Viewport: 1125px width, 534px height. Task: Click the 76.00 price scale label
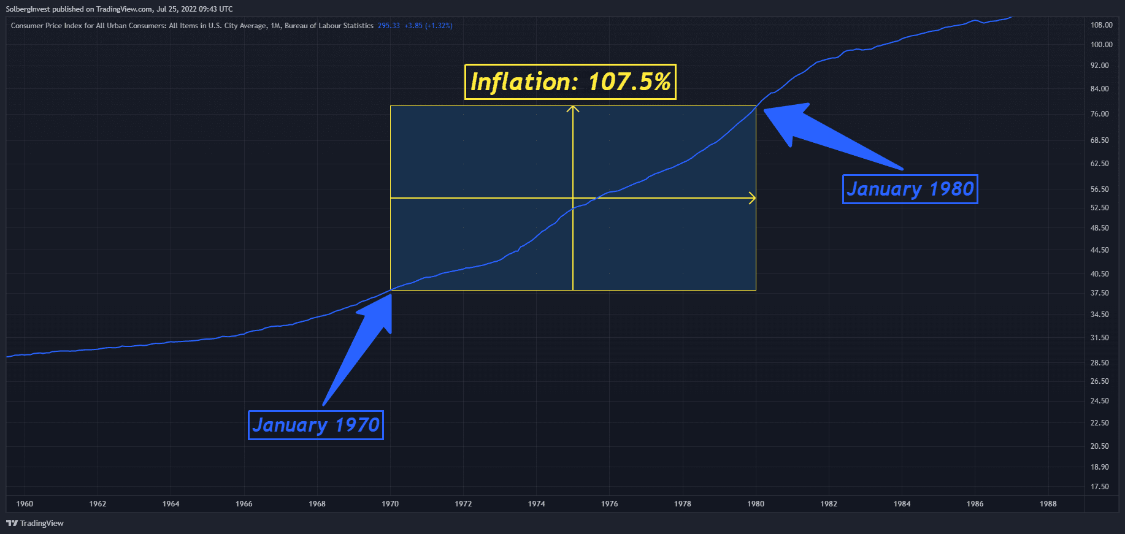tap(1100, 114)
